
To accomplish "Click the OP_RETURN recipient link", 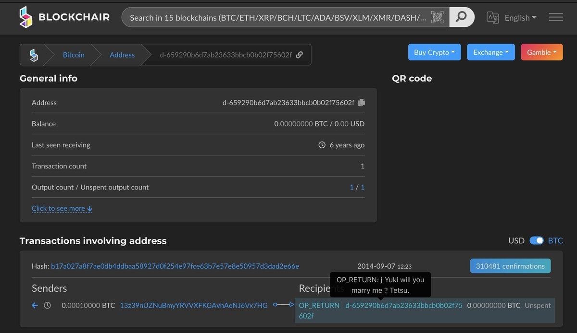I will (x=319, y=305).
